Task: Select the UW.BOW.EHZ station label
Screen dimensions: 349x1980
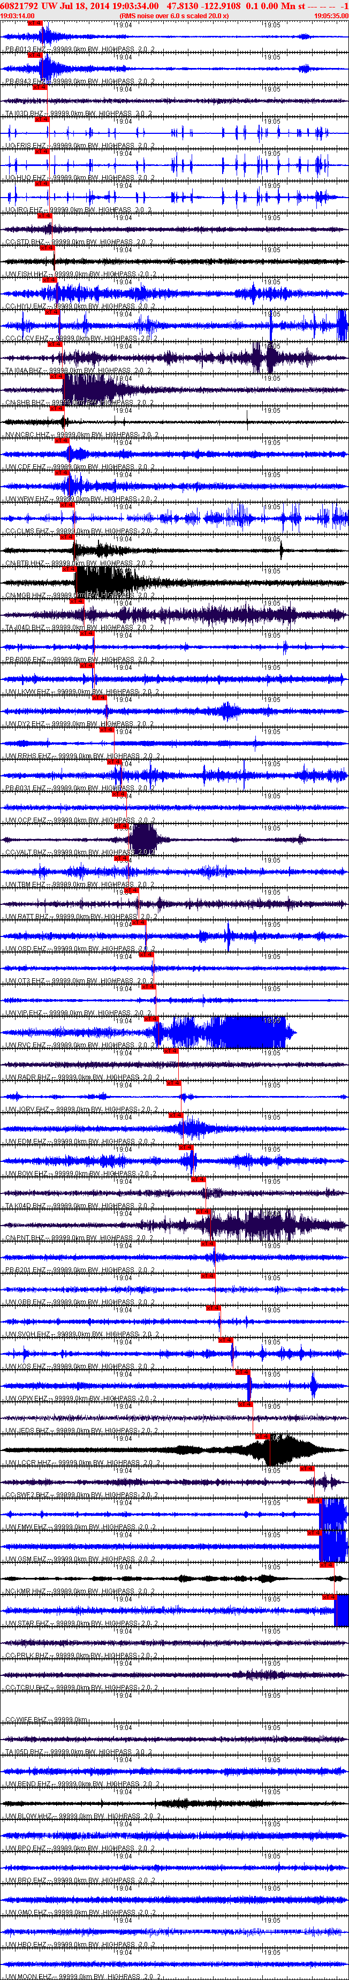Action: point(80,1175)
